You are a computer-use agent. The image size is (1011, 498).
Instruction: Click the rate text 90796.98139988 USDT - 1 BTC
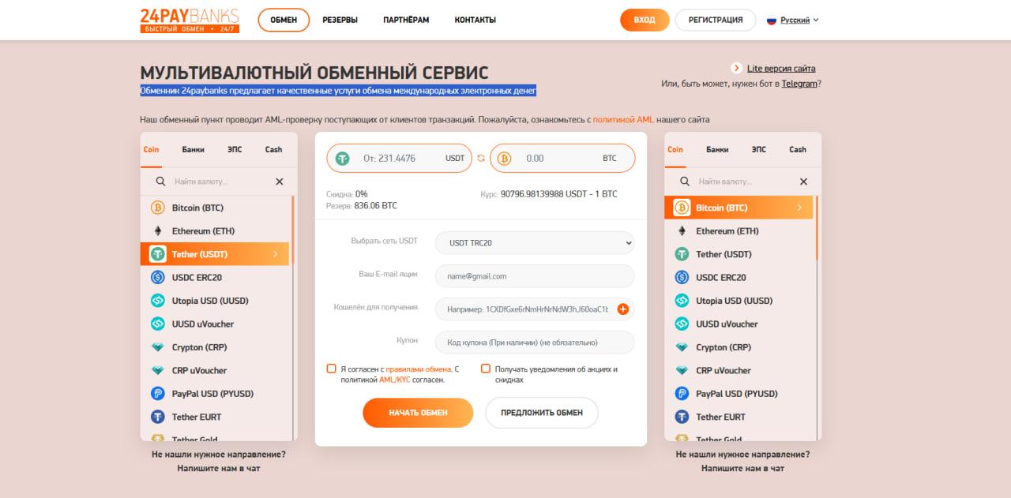tap(558, 194)
